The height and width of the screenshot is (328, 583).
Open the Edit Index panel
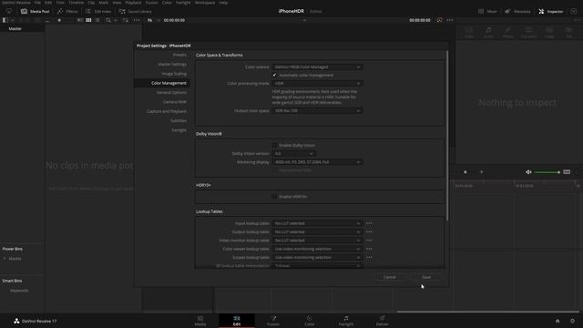pos(98,12)
